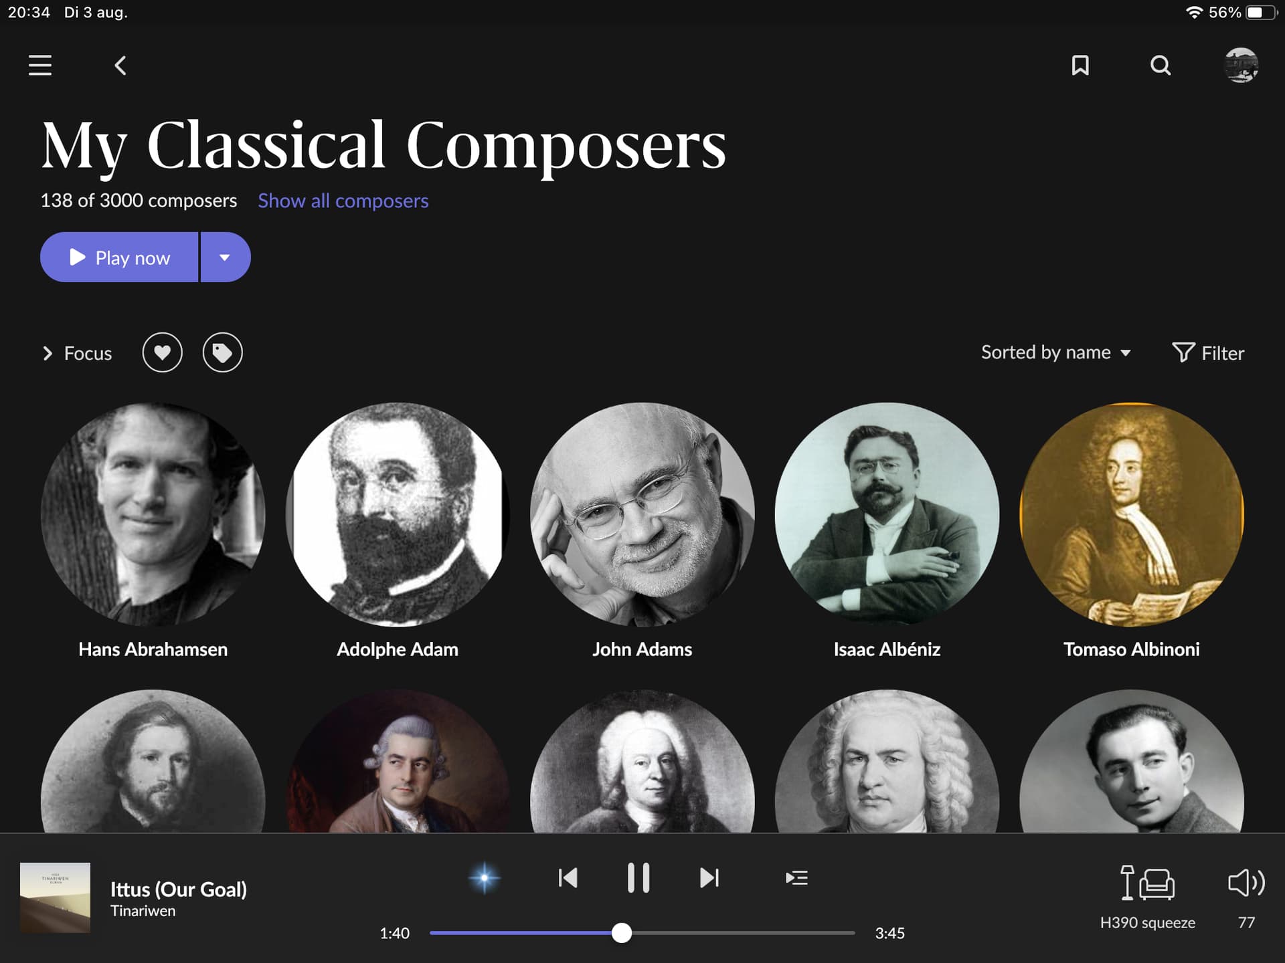
Task: Go back with the left arrow
Action: point(120,66)
